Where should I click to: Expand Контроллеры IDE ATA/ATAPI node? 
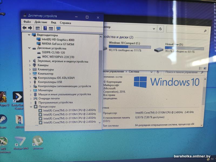pos(30,78)
